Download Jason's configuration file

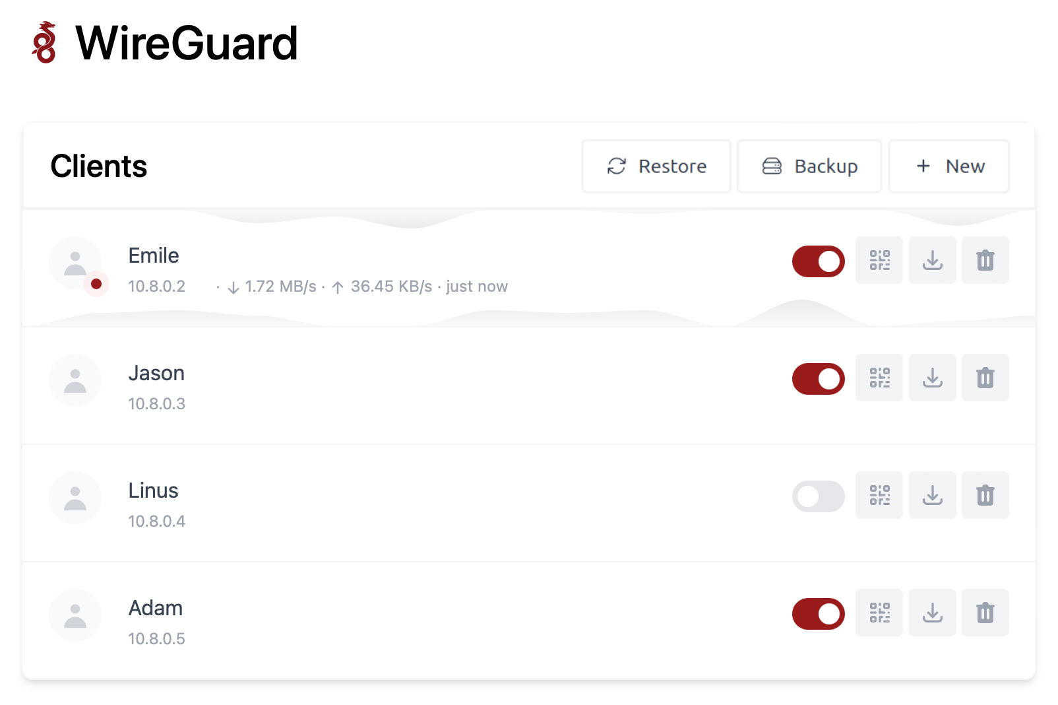[932, 378]
